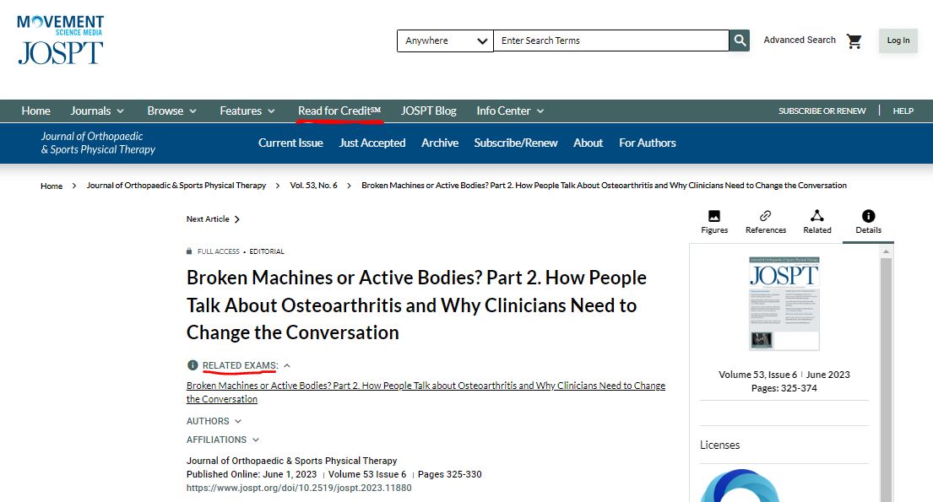Expand the Journals menu
This screenshot has height=502, width=933.
(97, 111)
